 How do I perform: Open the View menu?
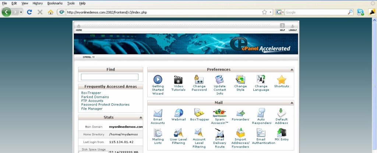(x=25, y=3)
